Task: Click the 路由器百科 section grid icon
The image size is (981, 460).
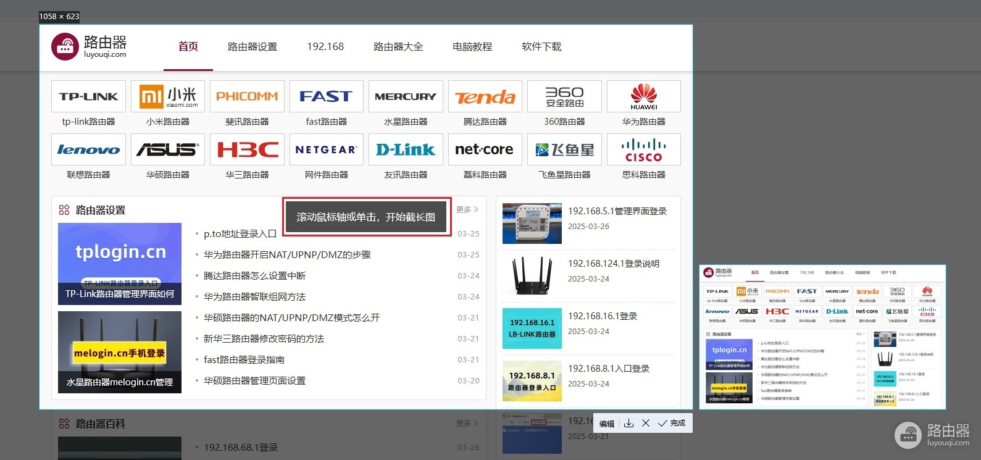Action: click(x=64, y=424)
